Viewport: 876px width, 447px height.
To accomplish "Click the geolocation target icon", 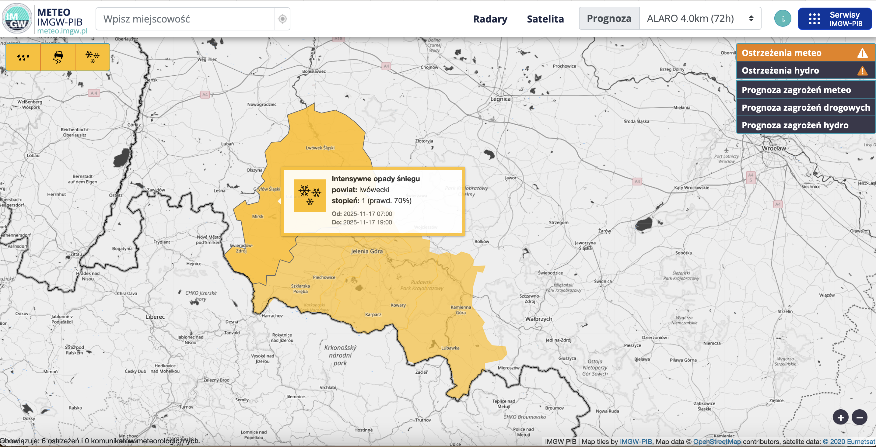I will tap(282, 19).
